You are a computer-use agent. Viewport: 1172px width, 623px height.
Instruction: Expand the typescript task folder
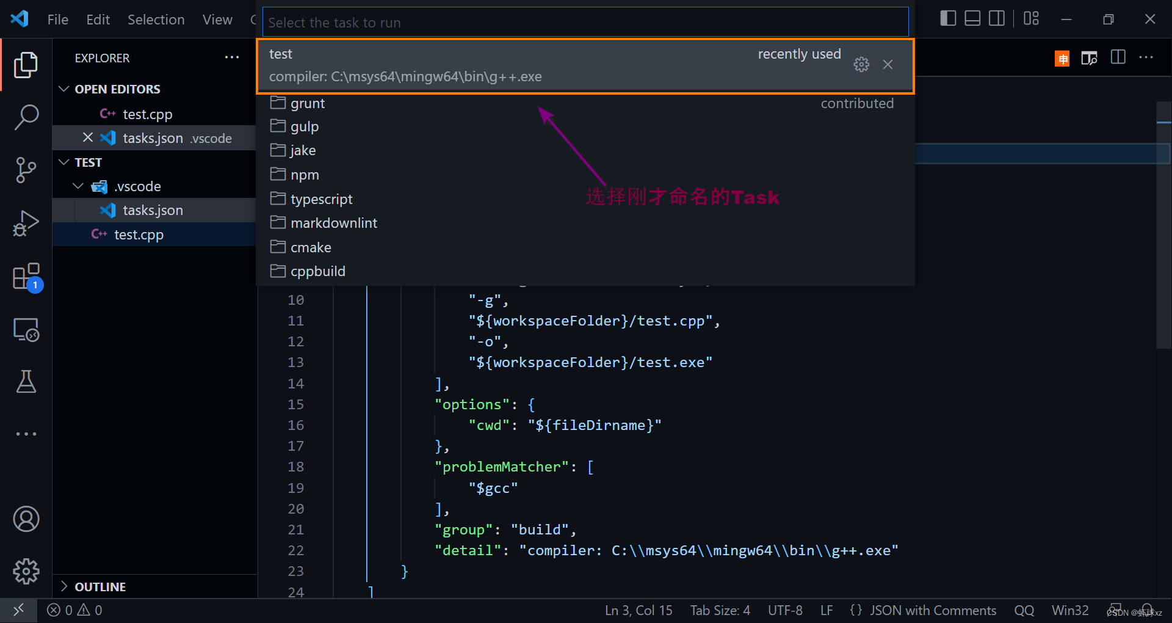585,199
